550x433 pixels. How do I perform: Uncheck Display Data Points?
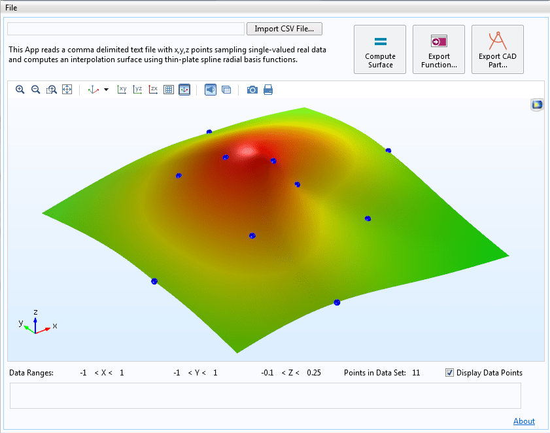pos(449,372)
